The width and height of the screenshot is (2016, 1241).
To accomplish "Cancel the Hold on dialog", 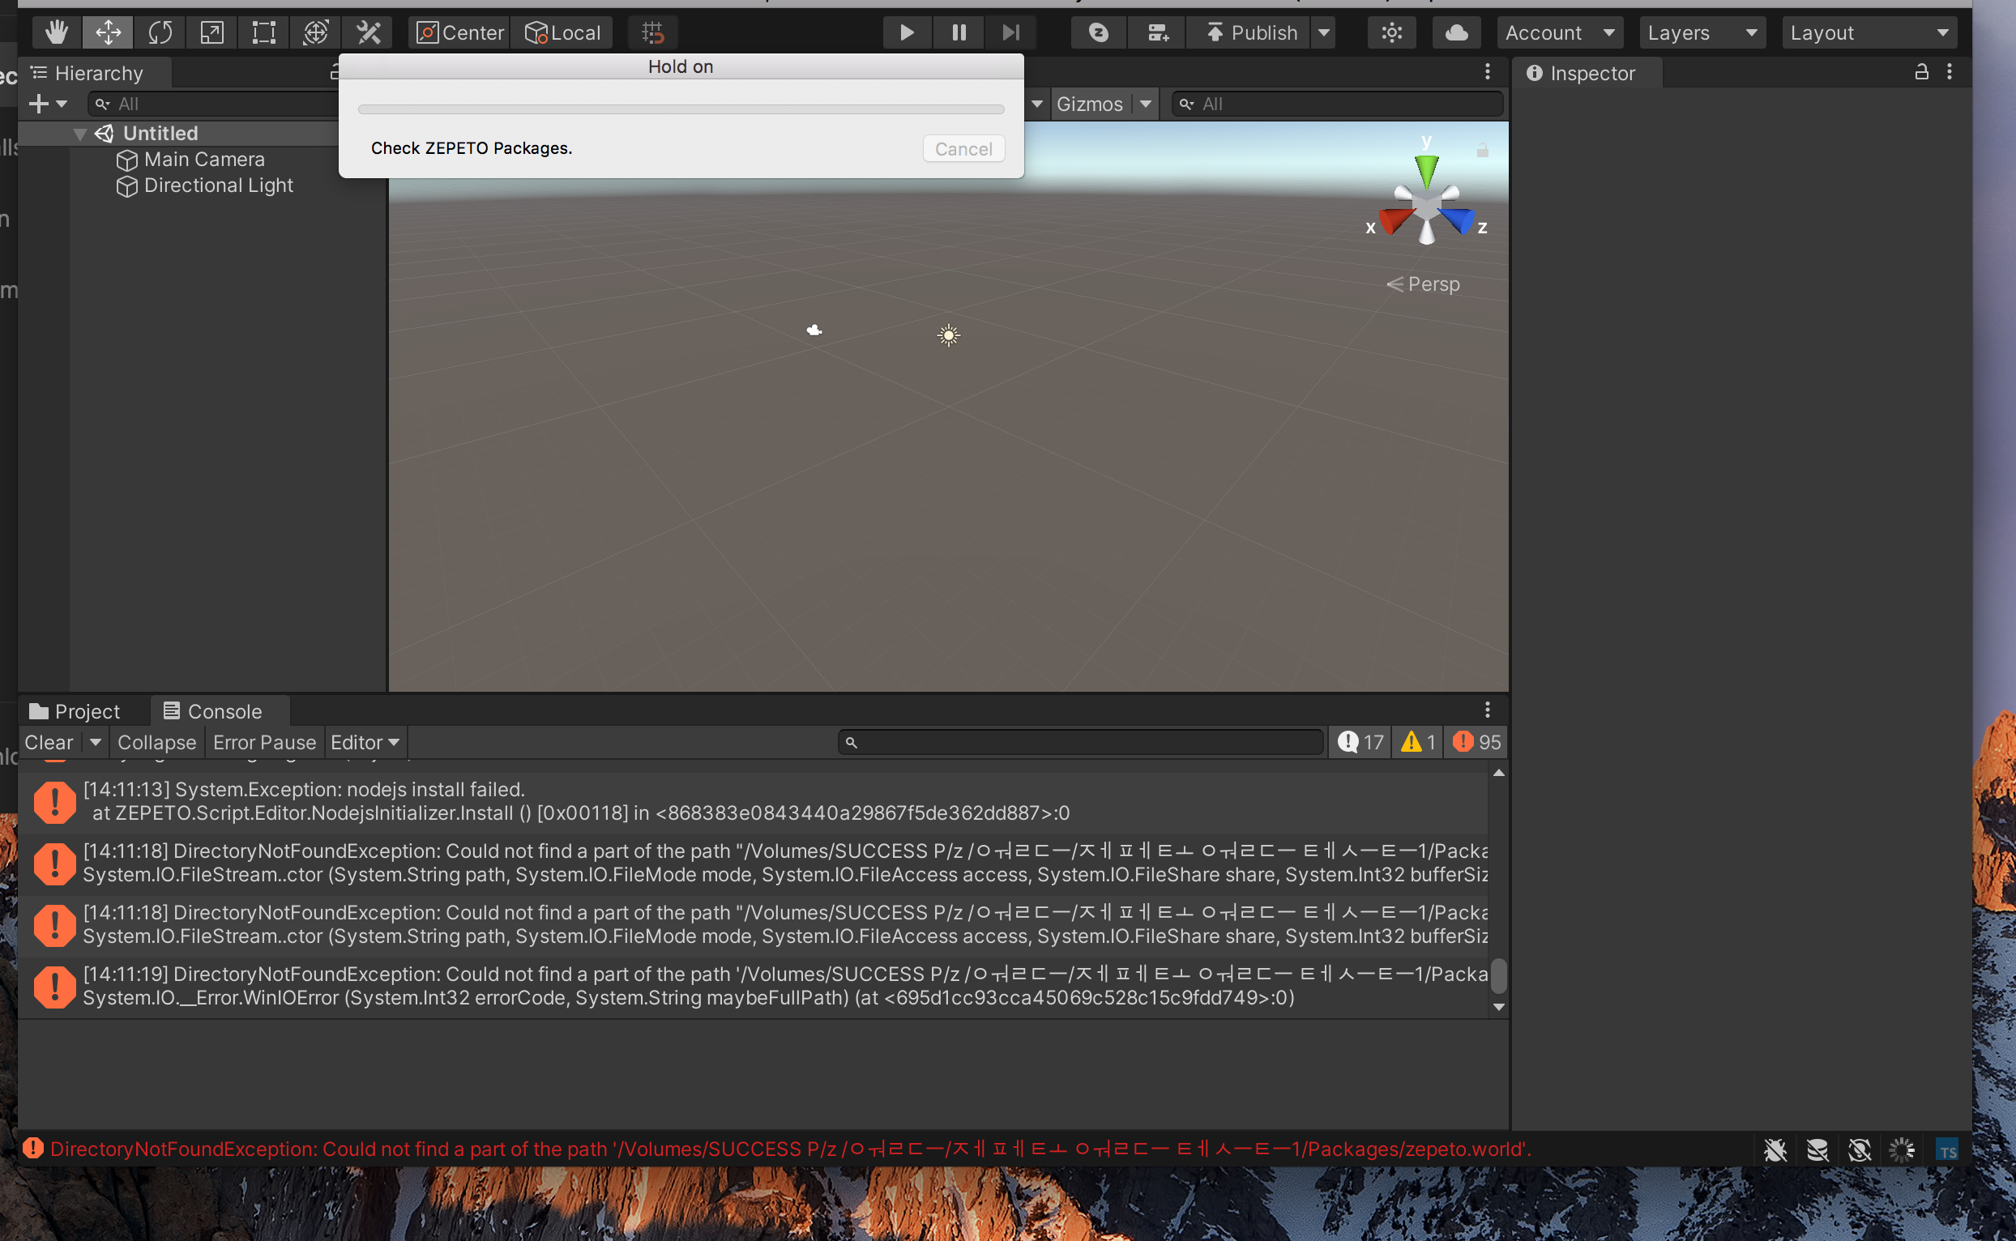I will tap(963, 148).
